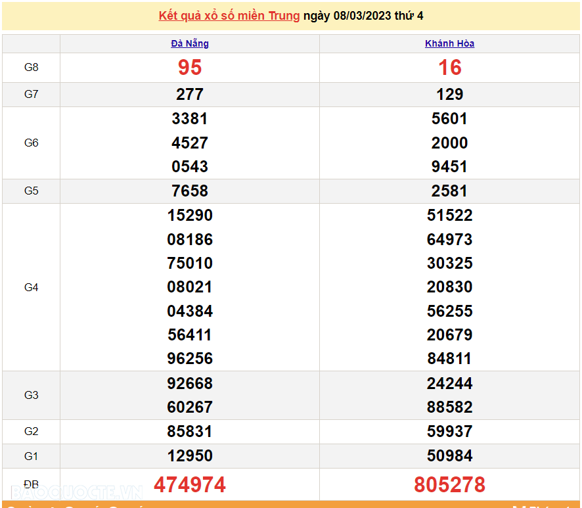
Task: Click Khánh Hòa G2 number 59937
Action: [450, 432]
